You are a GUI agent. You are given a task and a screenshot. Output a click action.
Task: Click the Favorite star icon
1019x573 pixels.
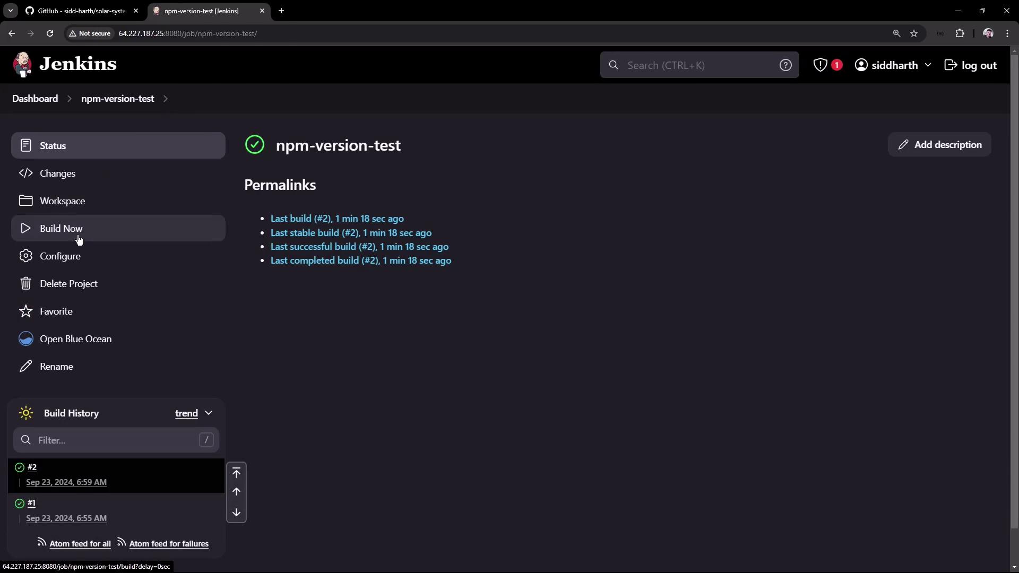click(25, 311)
